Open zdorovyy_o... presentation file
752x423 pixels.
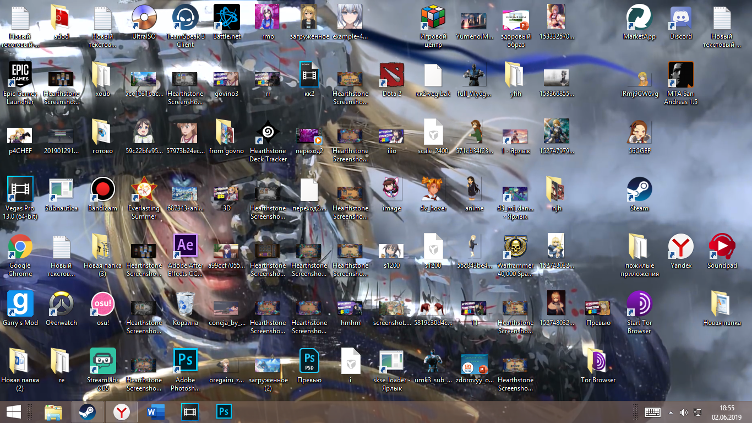point(475,364)
